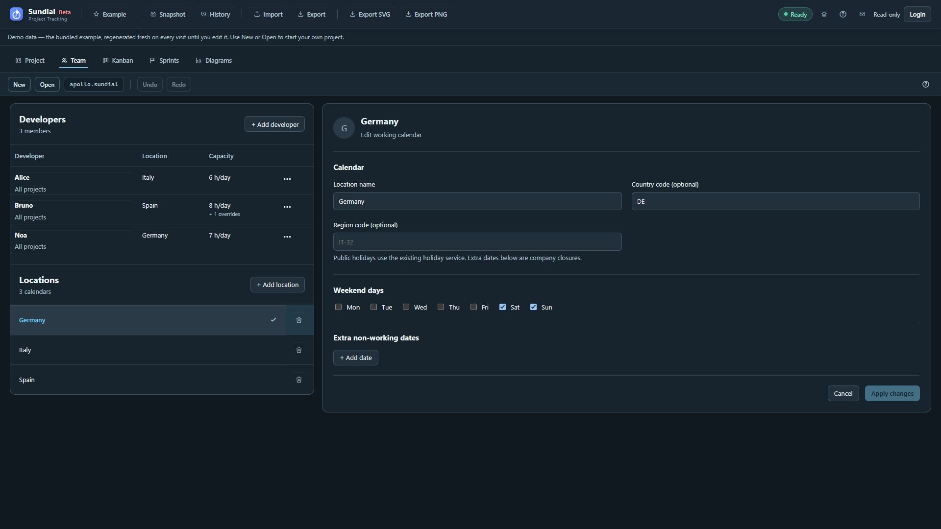The height and width of the screenshot is (529, 941).
Task: Load the Example project
Action: (x=110, y=14)
